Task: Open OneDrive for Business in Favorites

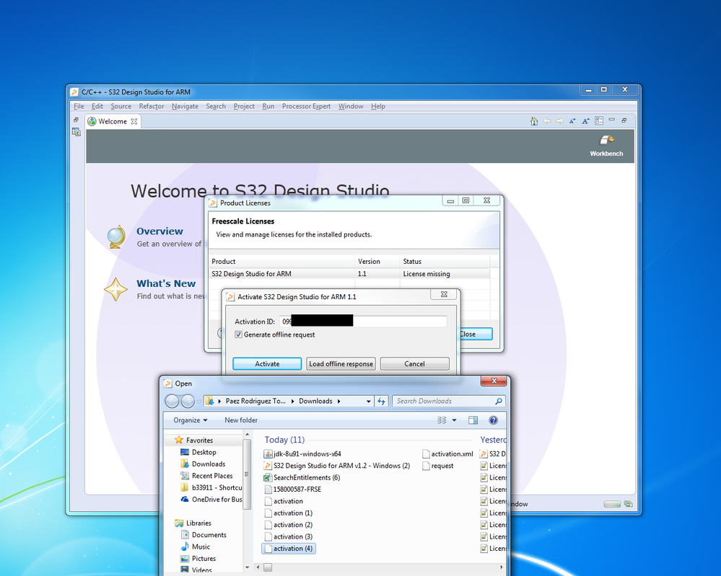Action: [x=211, y=500]
